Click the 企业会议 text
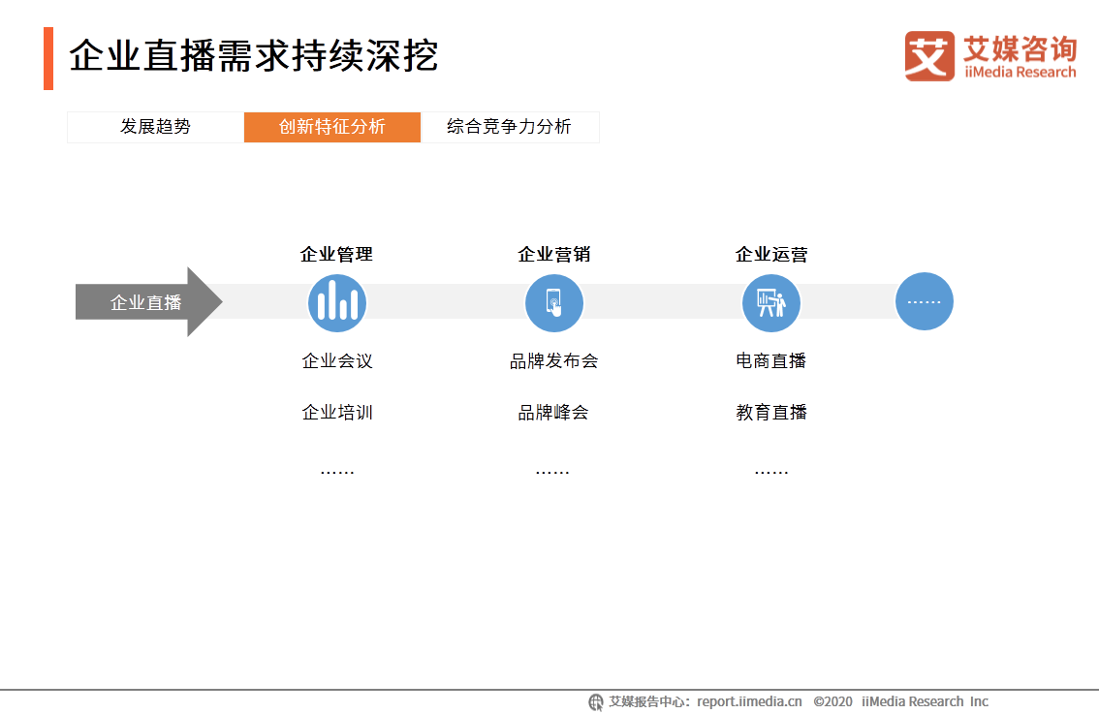The height and width of the screenshot is (714, 1099). point(337,361)
